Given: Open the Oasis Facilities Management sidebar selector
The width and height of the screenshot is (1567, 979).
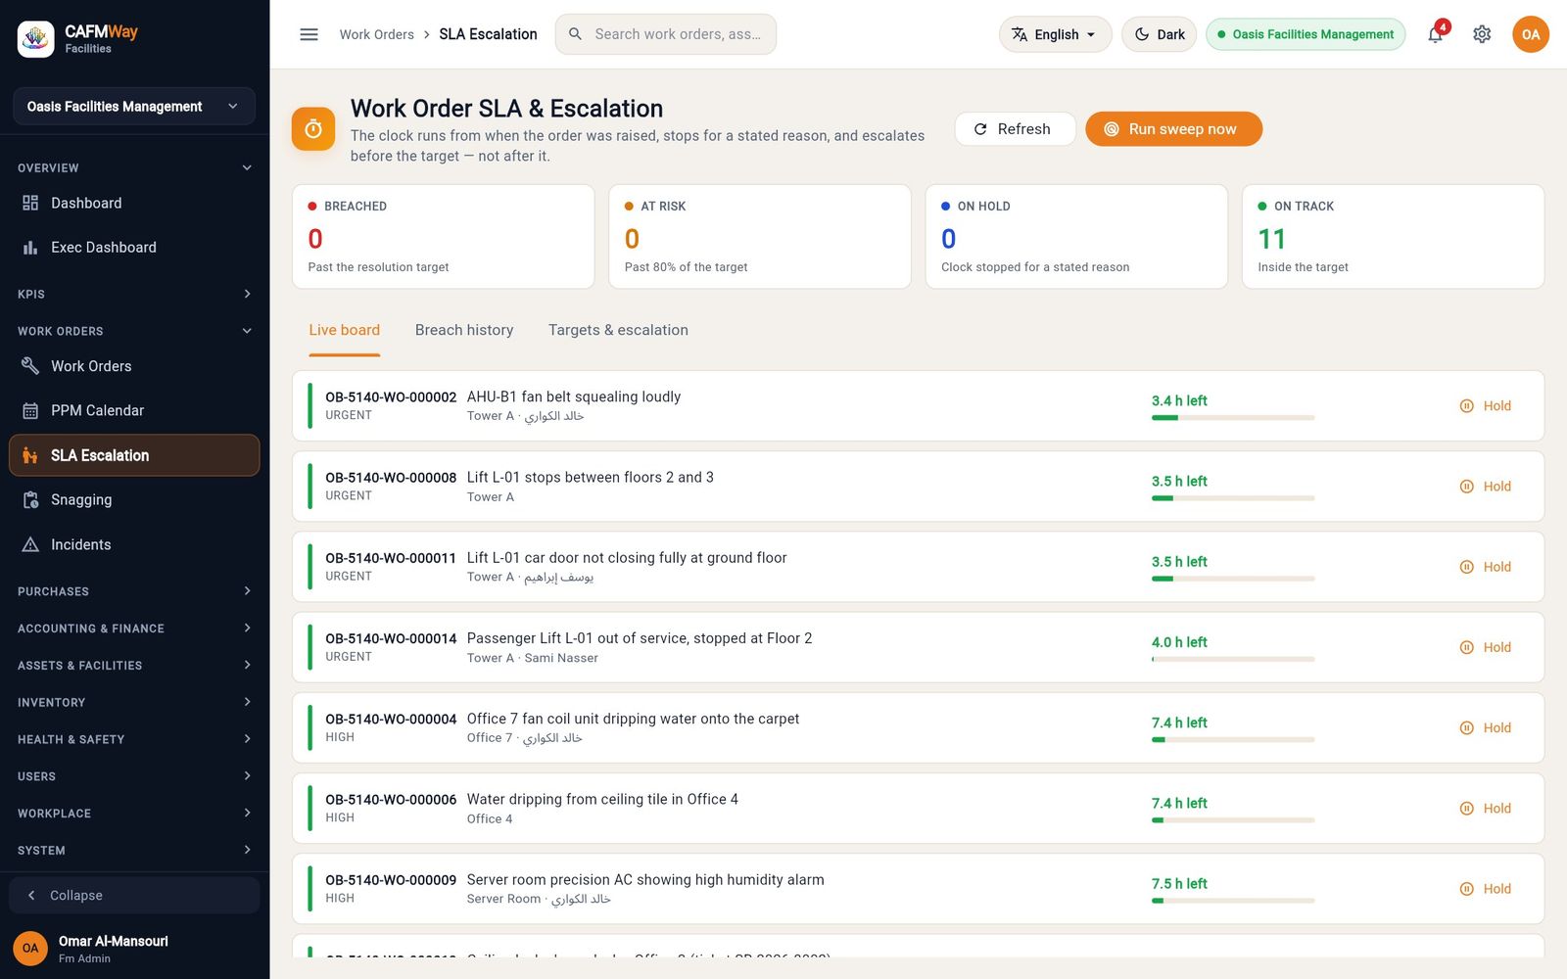Looking at the screenshot, I should click(134, 106).
